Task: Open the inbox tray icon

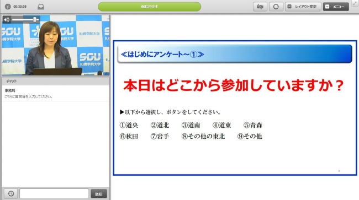Action: coord(41,7)
